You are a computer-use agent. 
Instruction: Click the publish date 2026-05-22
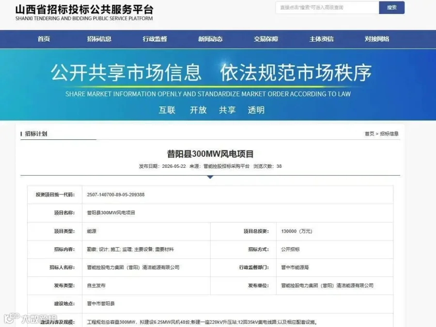coord(174,166)
